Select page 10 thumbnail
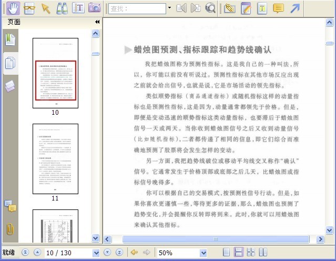The width and height of the screenshot is (336, 261). coord(56,73)
